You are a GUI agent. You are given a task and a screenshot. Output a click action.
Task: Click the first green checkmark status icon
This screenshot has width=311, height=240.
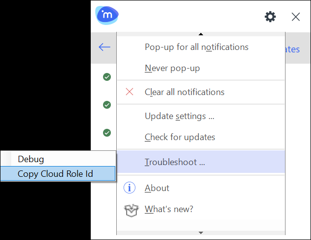click(107, 77)
